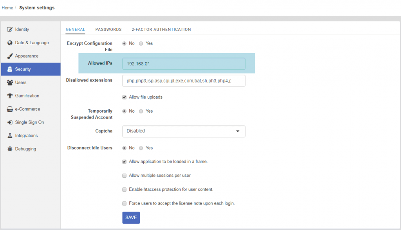Click the Users group icon
The width and height of the screenshot is (401, 230).
coord(10,83)
